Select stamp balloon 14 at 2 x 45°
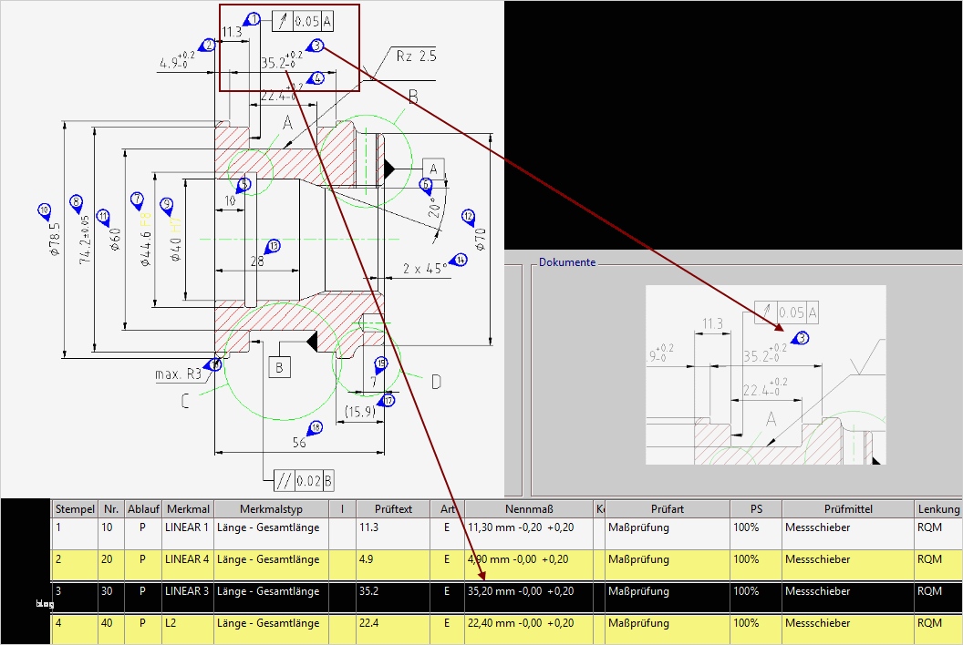This screenshot has width=963, height=645. pos(459,261)
